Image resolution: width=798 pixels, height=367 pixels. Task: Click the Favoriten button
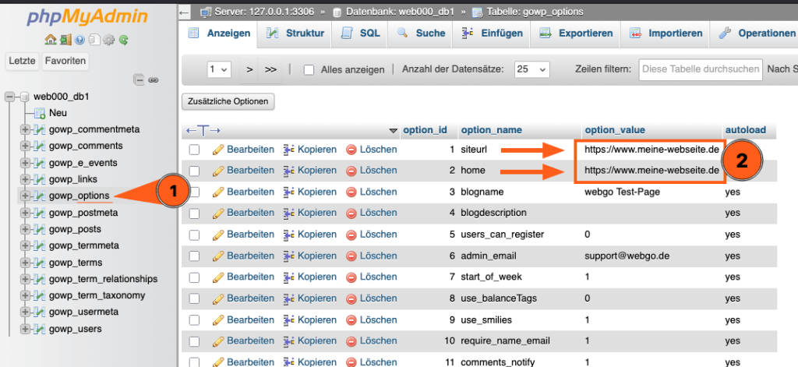(65, 61)
